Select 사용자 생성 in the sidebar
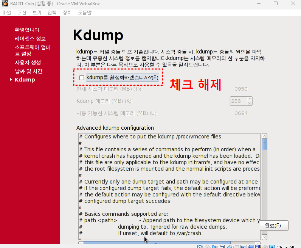301x248 pixels. click(x=28, y=63)
